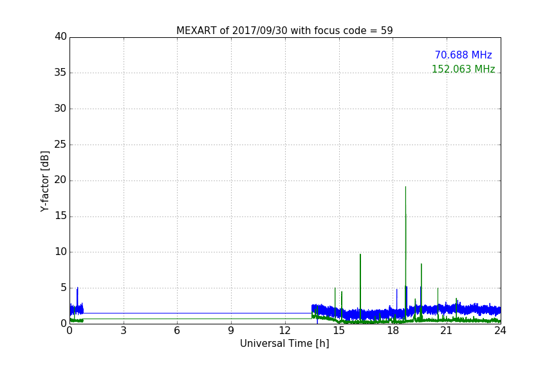The height and width of the screenshot is (370, 556).
Task: Click the 'Universal Time [h]' axis label
Action: coord(284,344)
